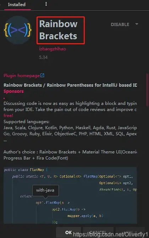
Task: Open the Sponsors link
Action: click(x=13, y=91)
